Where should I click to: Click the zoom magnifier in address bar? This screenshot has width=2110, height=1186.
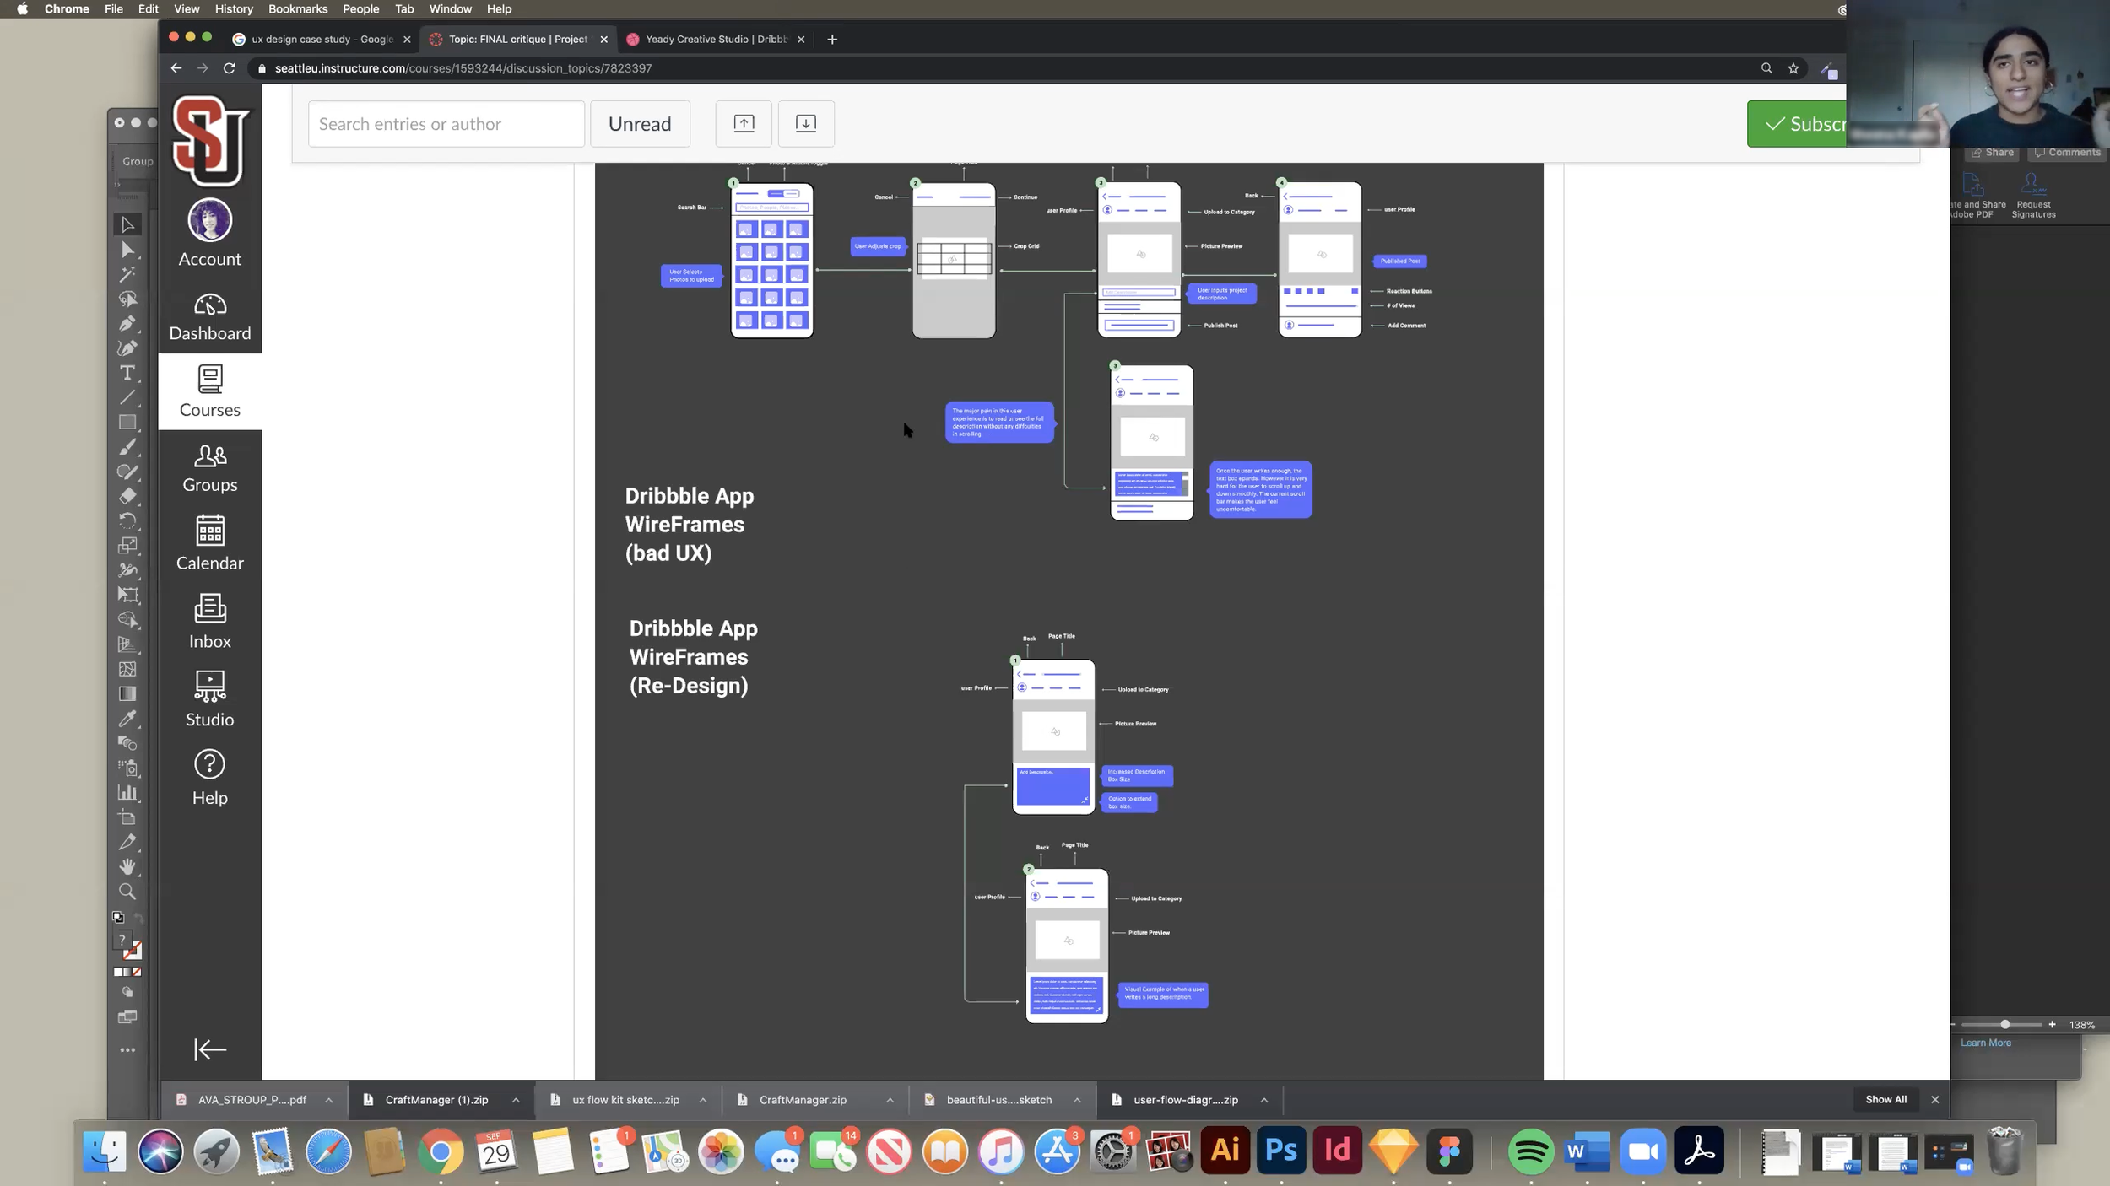pyautogui.click(x=1766, y=68)
